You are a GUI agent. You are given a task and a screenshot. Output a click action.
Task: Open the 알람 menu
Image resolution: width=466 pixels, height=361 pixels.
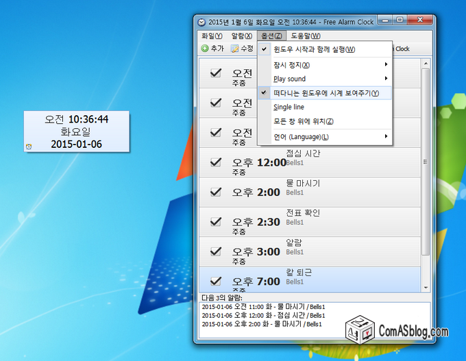click(x=242, y=36)
